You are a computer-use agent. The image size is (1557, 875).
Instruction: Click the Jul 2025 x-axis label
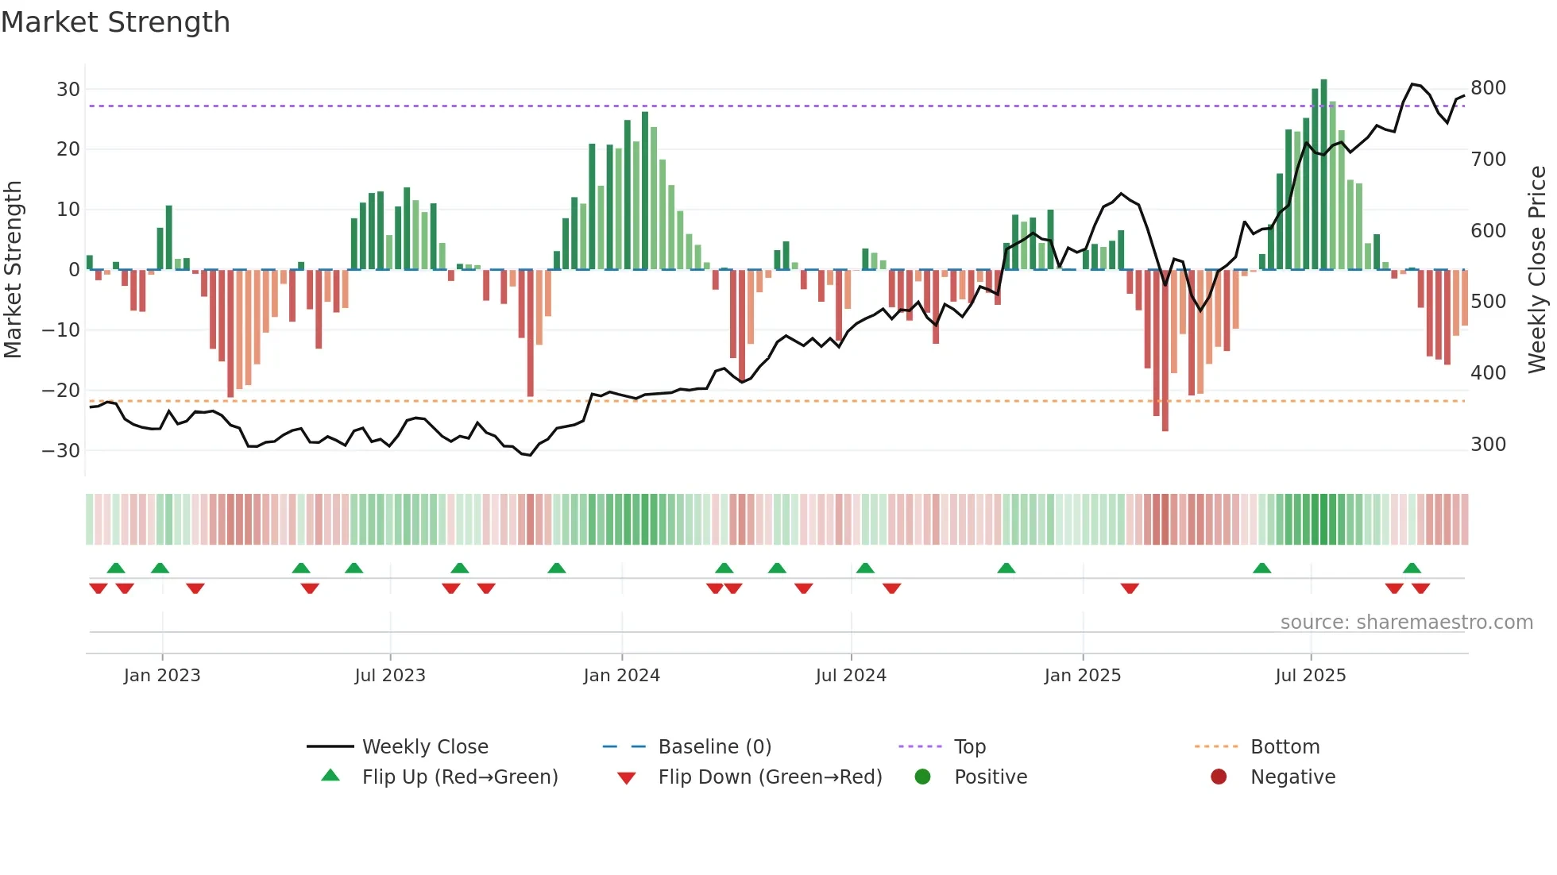1311,675
